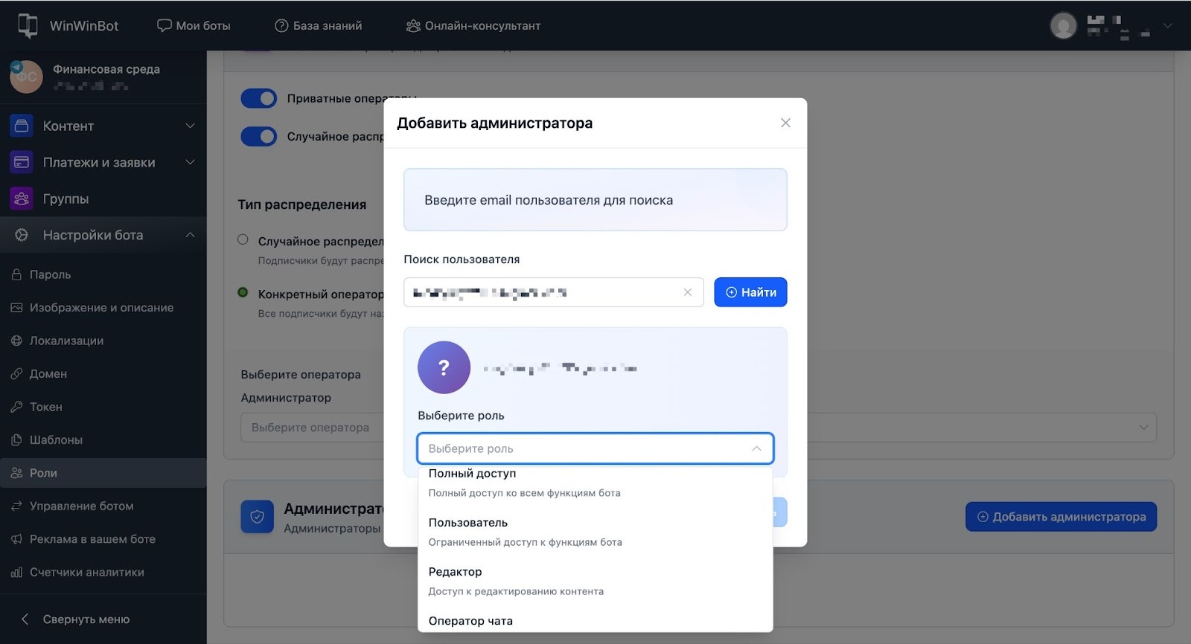Click the Платежи и заявки card icon
The height and width of the screenshot is (644, 1191).
[22, 162]
